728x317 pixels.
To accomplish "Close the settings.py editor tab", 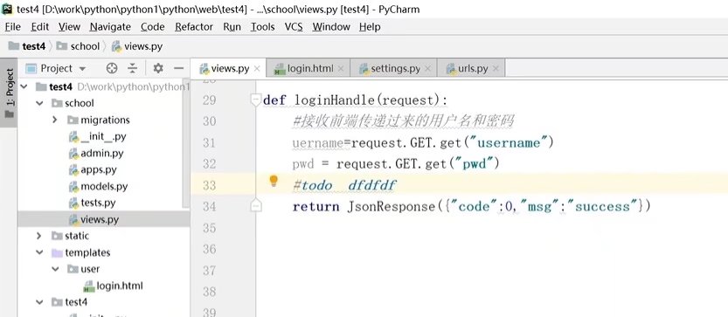I will [x=427, y=69].
